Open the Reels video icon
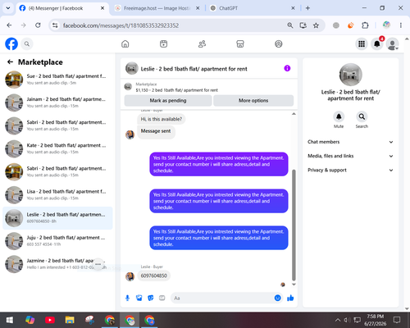410x328 pixels. point(163,43)
